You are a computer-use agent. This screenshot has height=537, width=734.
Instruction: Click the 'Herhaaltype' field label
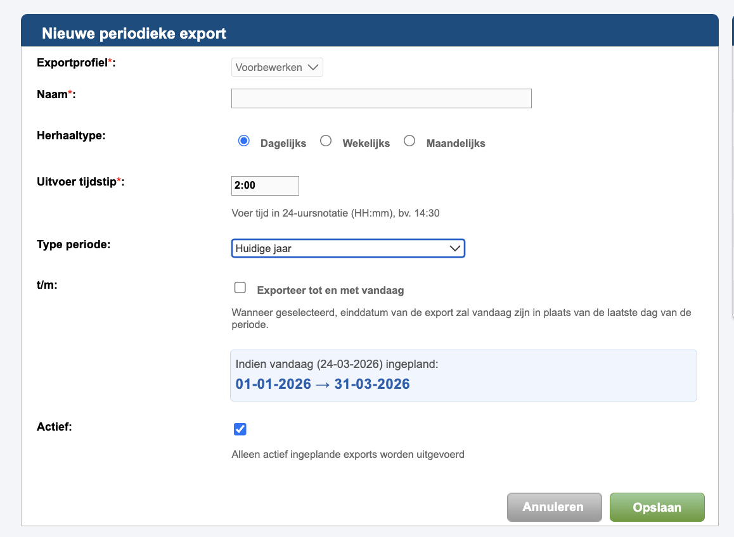(x=71, y=136)
